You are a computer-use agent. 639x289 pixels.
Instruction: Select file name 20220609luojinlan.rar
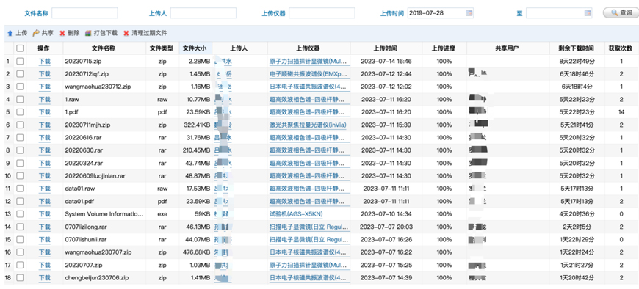[x=95, y=176]
